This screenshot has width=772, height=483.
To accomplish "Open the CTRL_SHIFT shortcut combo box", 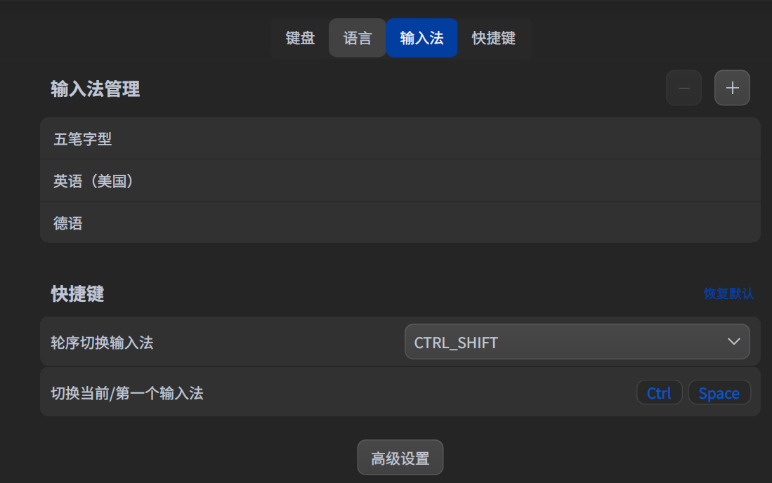I will (576, 342).
